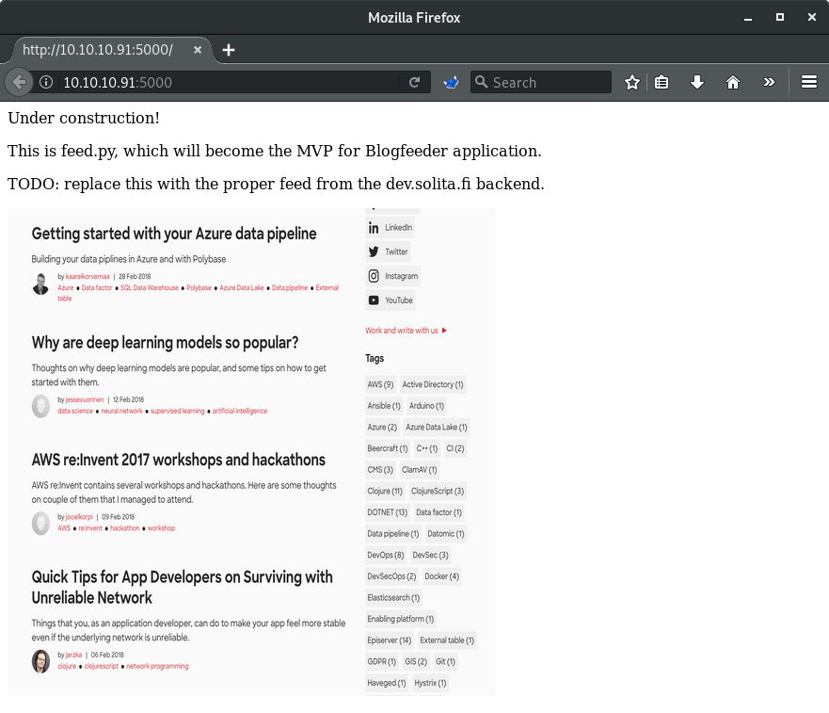The height and width of the screenshot is (713, 829).
Task: Open site information icon in address bar
Action: point(46,82)
